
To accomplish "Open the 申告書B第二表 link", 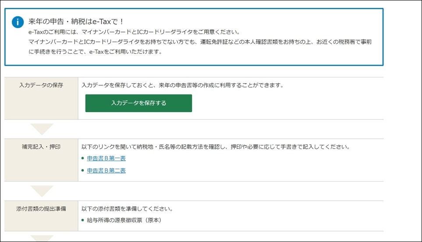I will tap(106, 171).
